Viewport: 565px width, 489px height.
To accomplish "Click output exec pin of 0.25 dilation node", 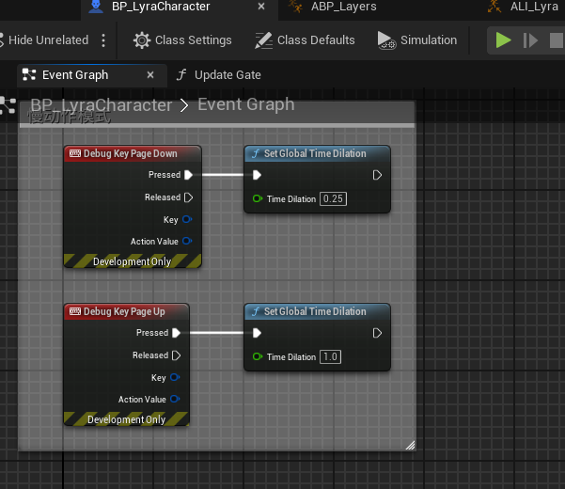I will pos(377,175).
